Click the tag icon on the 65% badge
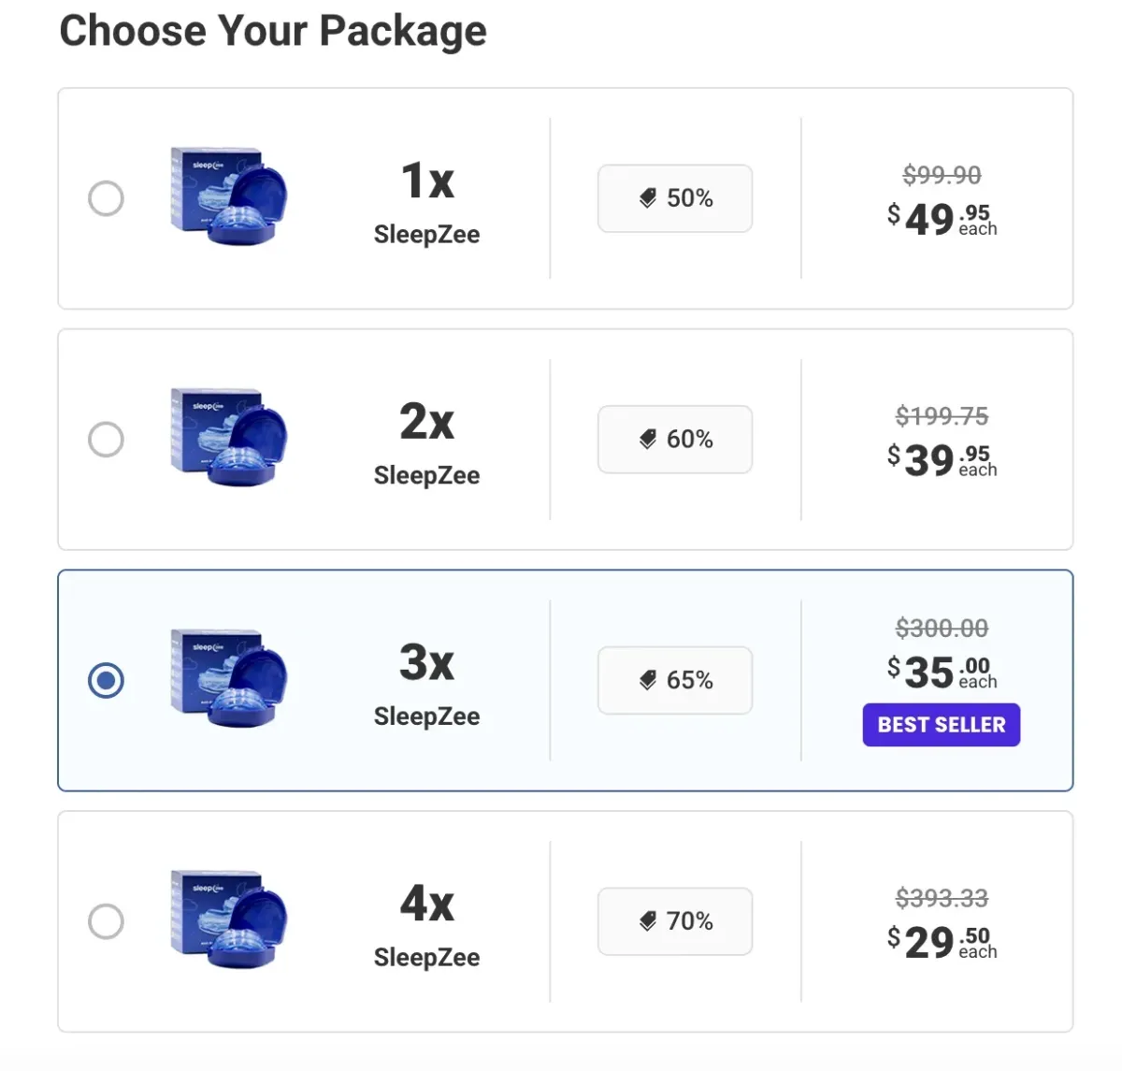Viewport: 1122px width, 1071px height. (x=649, y=680)
